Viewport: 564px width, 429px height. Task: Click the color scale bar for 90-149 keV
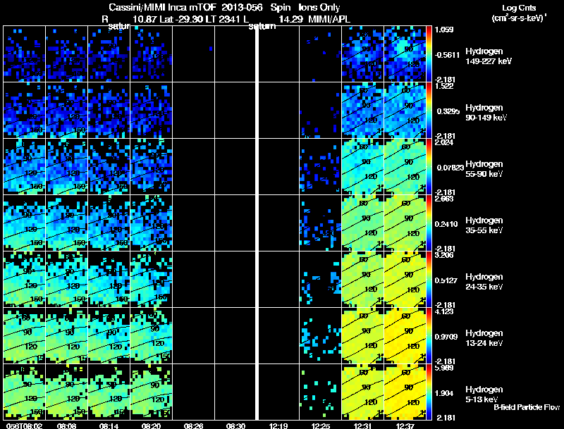(429, 111)
